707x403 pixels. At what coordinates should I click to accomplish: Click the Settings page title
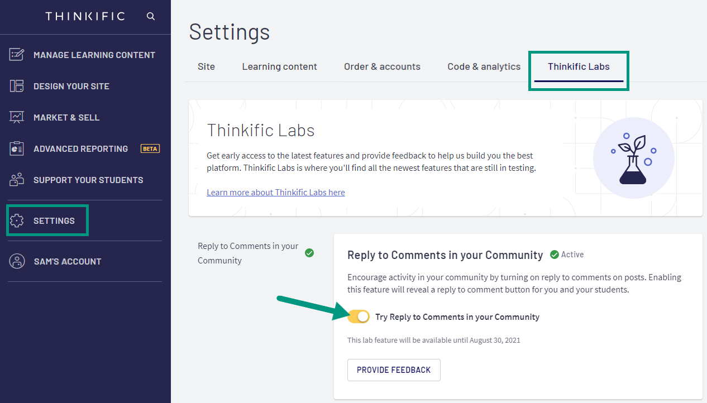pos(230,32)
